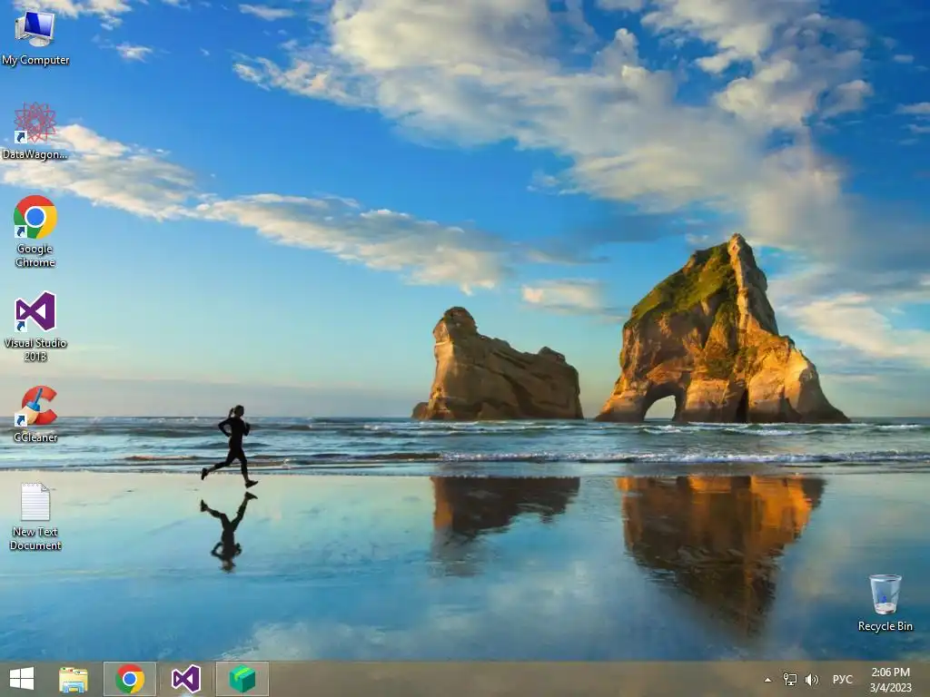The image size is (930, 697).
Task: Select the Visual Studio 2013 desktop shortcut
Action: click(35, 326)
